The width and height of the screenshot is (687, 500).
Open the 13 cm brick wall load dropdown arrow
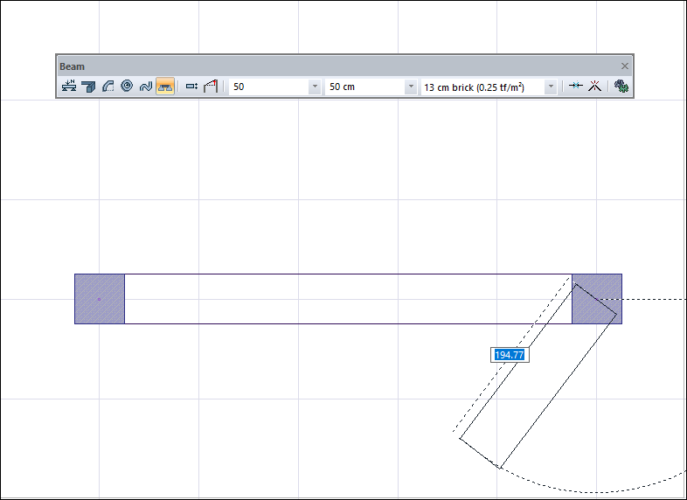pos(551,87)
